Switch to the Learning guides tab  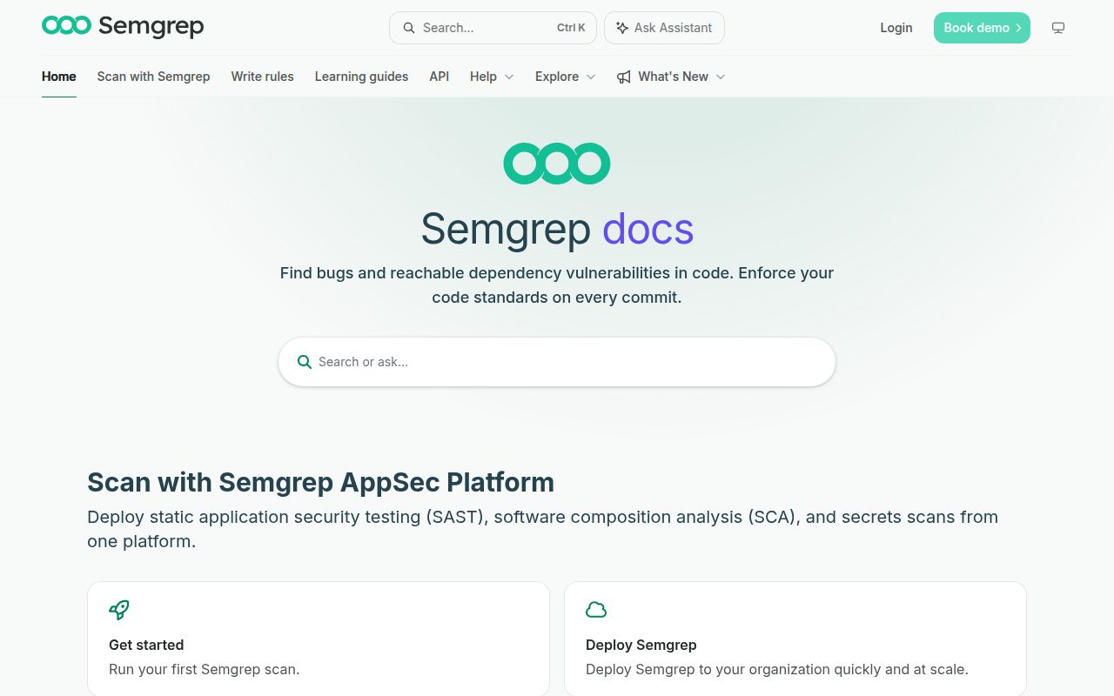(x=361, y=77)
